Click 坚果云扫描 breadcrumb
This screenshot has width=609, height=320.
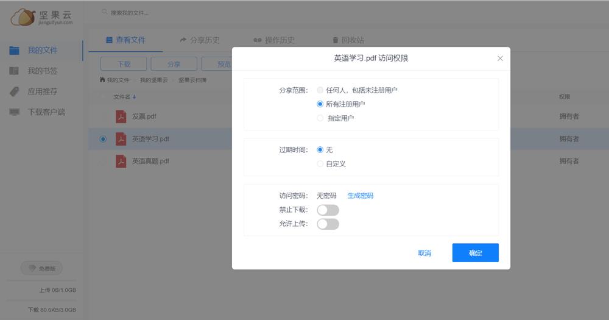pyautogui.click(x=192, y=80)
